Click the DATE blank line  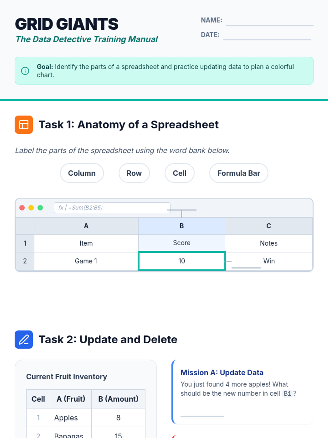267,36
